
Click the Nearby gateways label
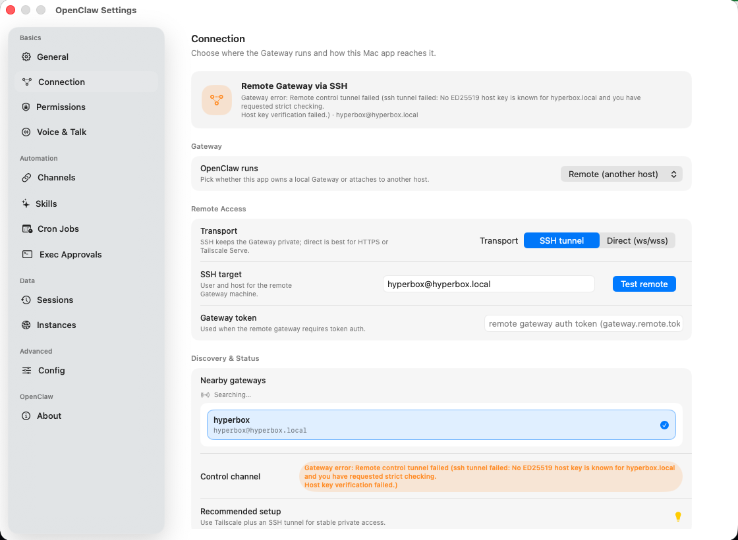[x=233, y=381]
